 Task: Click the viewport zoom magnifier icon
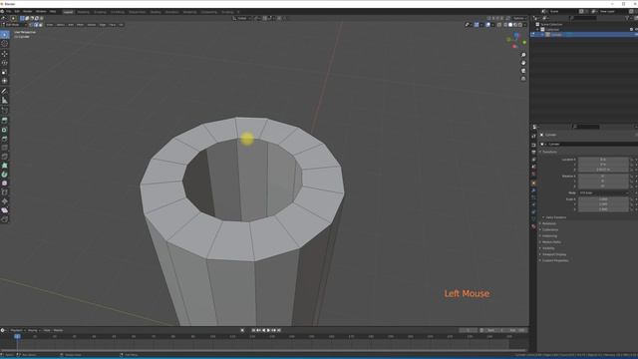pos(523,55)
